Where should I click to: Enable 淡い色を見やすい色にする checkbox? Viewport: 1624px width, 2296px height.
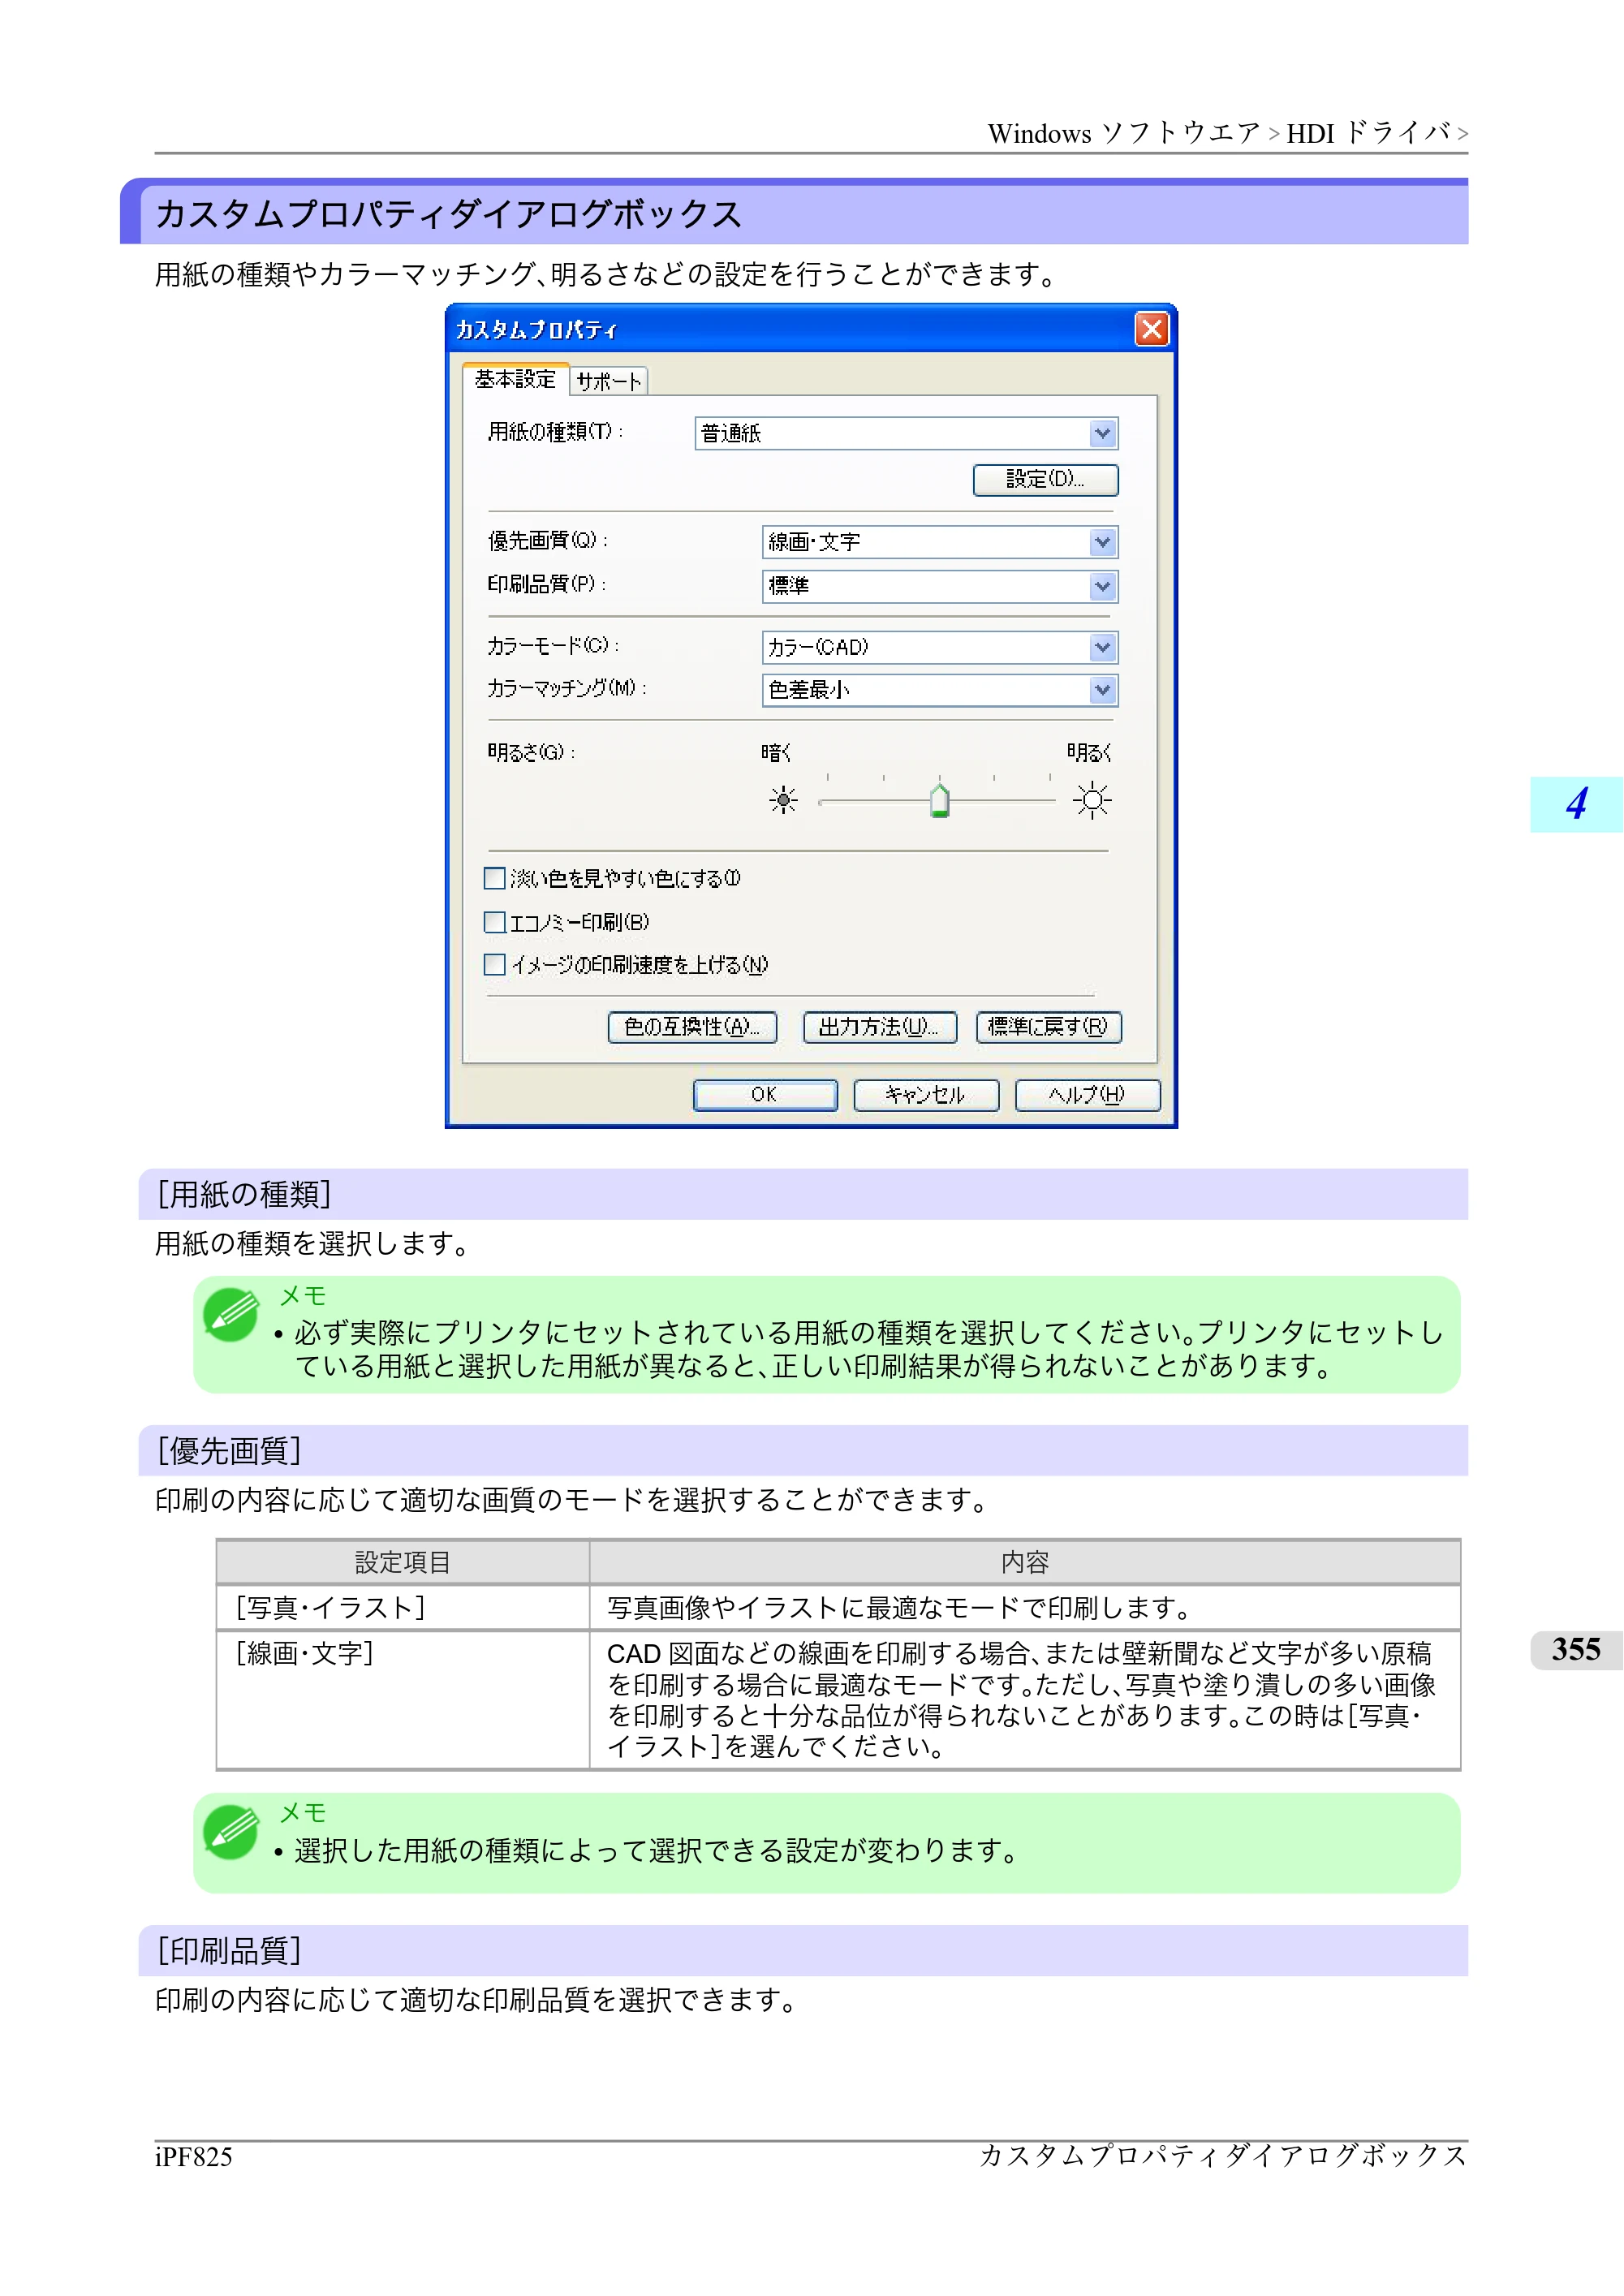click(x=494, y=878)
